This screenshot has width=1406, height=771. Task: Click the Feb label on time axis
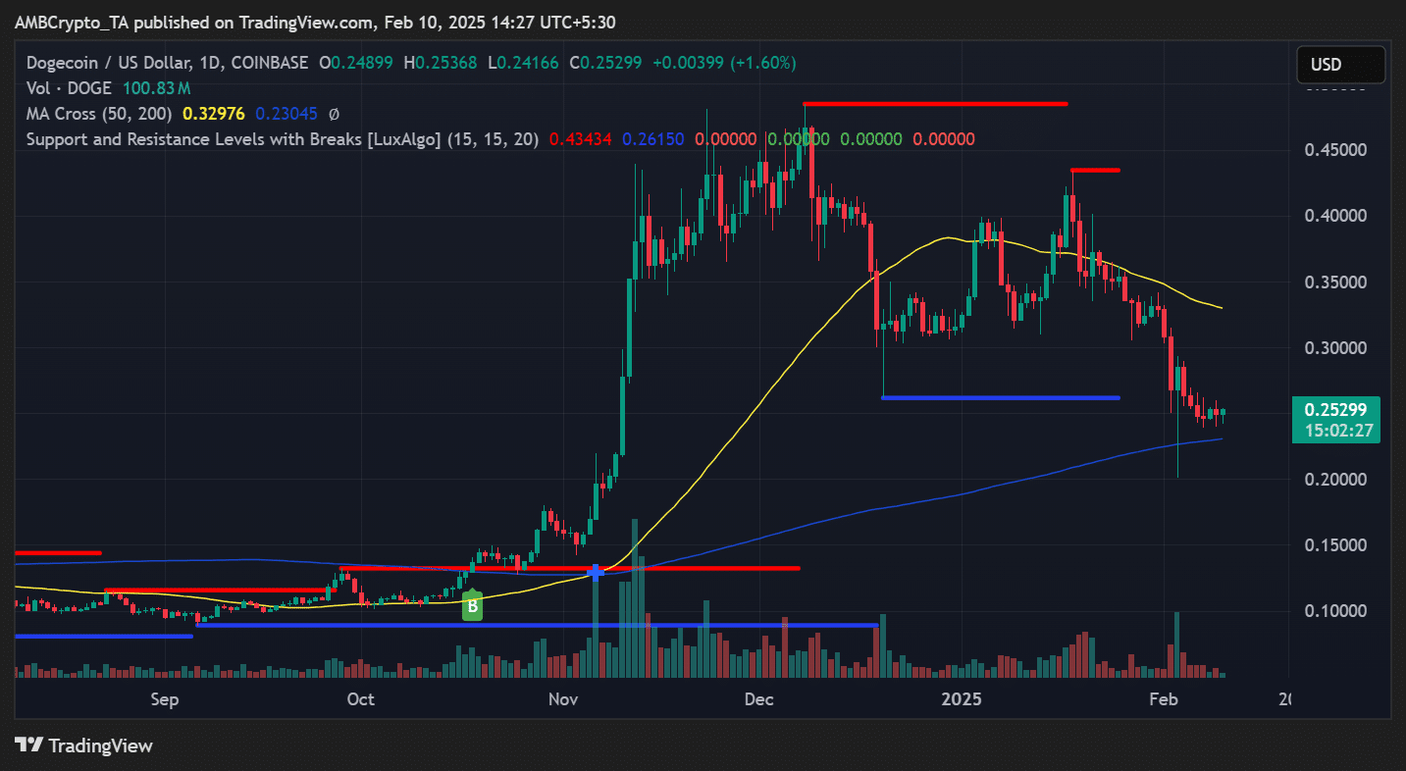click(1163, 699)
